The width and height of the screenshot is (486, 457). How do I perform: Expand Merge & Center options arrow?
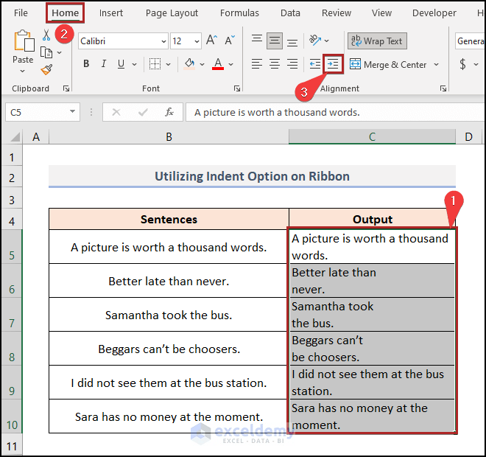[437, 65]
